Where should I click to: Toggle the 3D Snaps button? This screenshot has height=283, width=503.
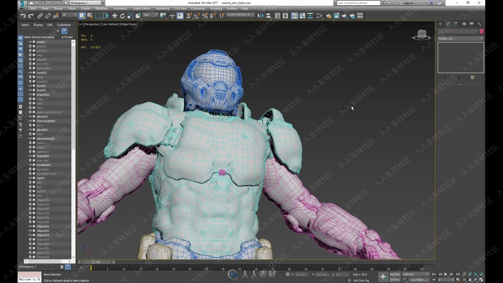point(189,16)
